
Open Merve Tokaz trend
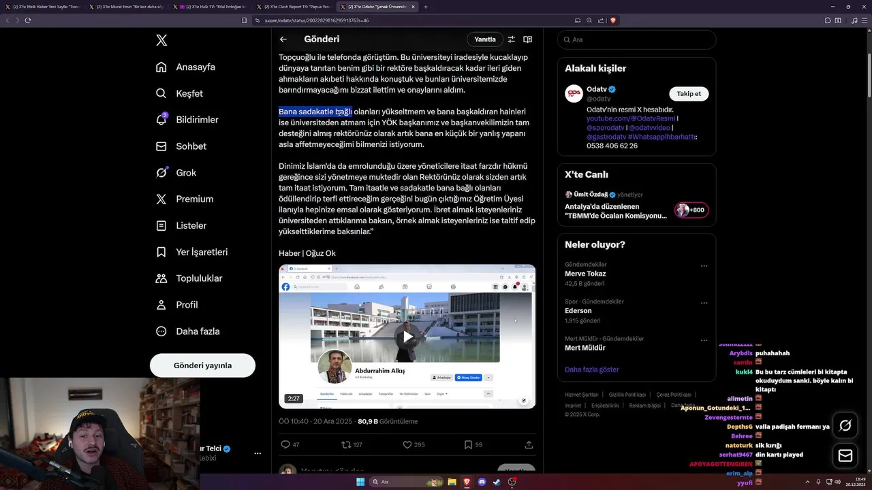[x=585, y=274]
